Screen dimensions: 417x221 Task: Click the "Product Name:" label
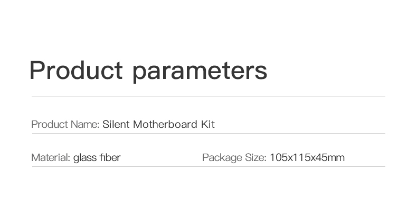click(x=65, y=124)
